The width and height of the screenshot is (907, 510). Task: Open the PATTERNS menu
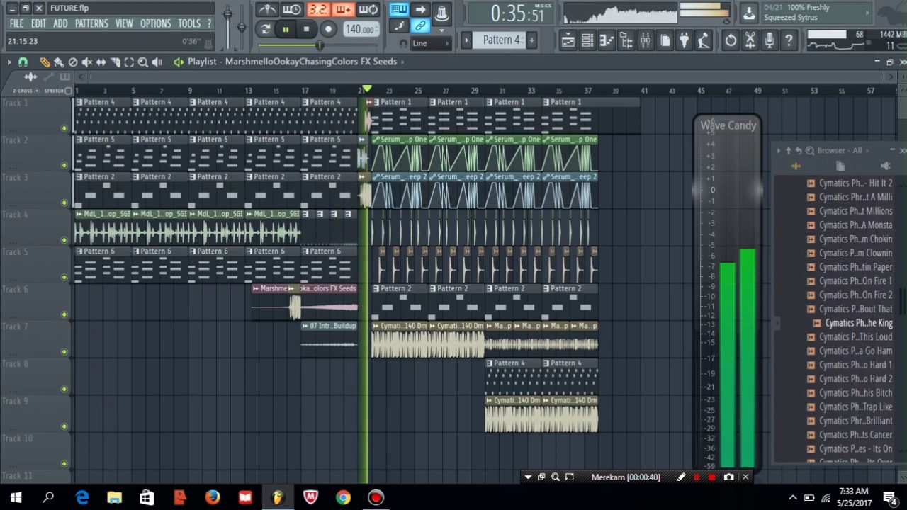tap(91, 23)
